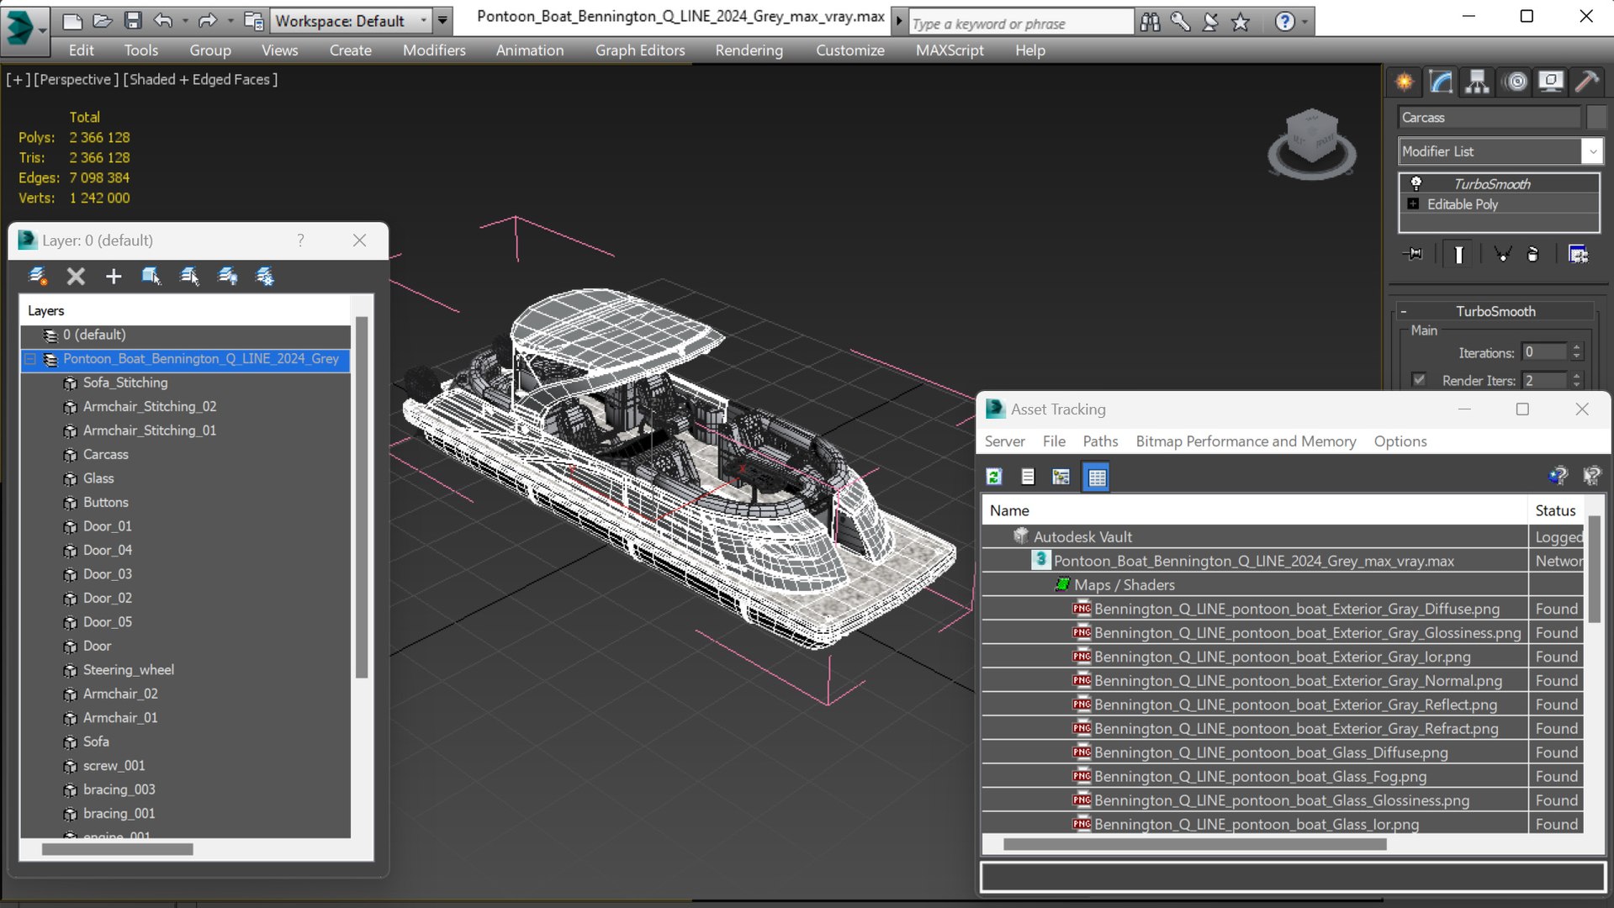Click the Pin Stack icon
The width and height of the screenshot is (1614, 908).
pos(1414,254)
